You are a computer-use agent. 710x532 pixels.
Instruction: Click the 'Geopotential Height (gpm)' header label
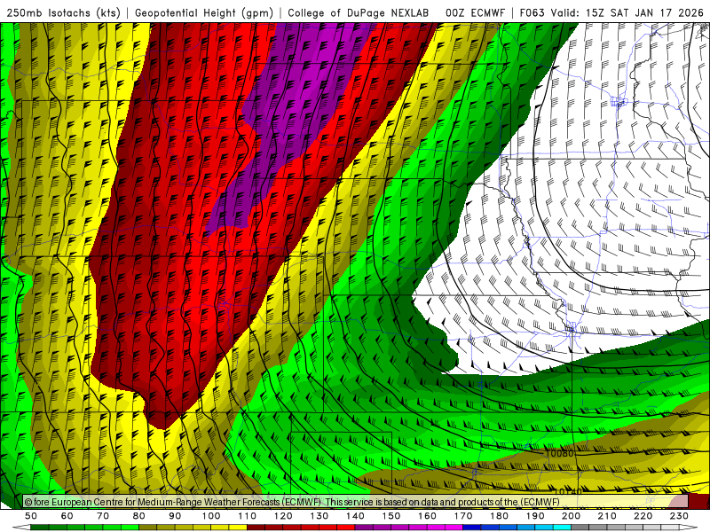point(204,12)
